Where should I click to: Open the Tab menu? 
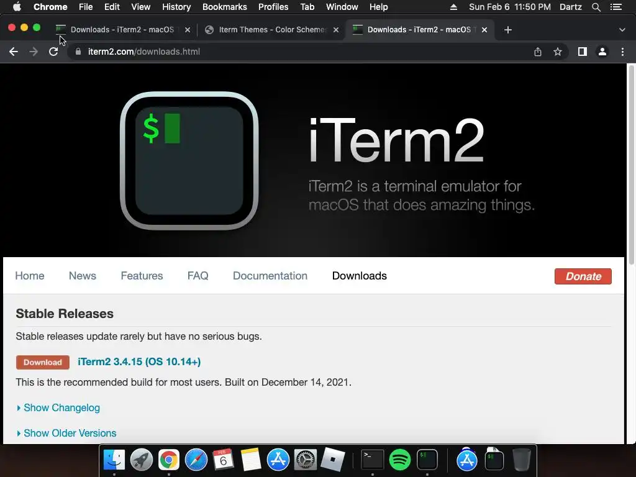(307, 7)
